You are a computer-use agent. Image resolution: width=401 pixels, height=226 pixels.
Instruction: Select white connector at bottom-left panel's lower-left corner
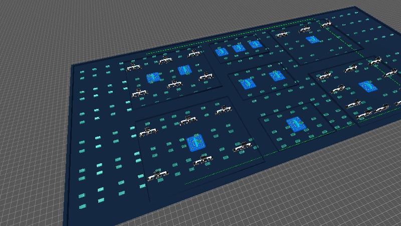pos(157,176)
